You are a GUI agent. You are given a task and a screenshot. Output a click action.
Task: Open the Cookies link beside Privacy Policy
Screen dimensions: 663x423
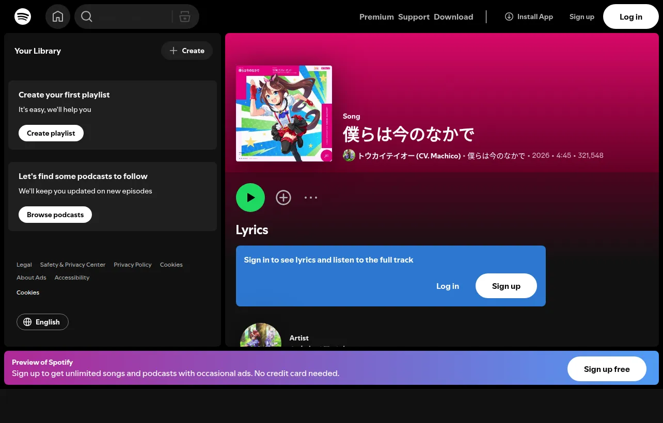(171, 265)
